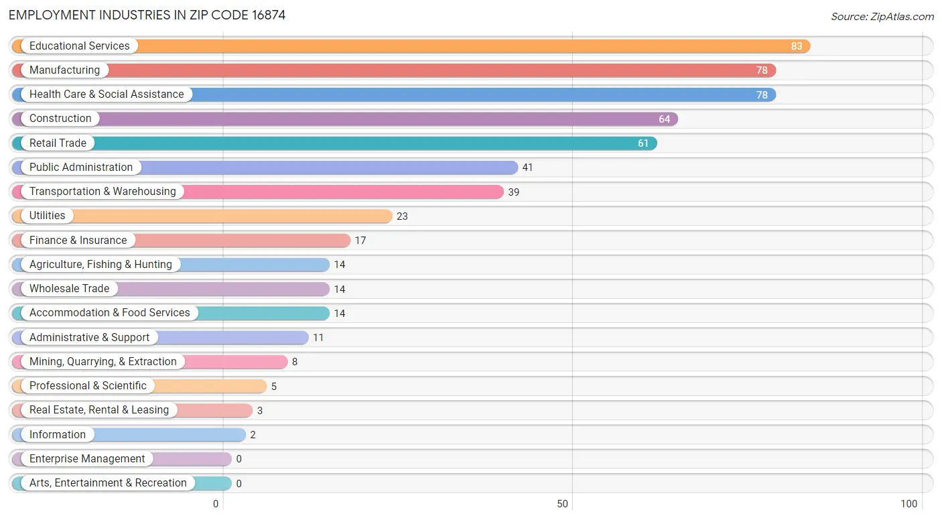This screenshot has width=942, height=520.
Task: Click the Retail Trade label
Action: click(58, 143)
